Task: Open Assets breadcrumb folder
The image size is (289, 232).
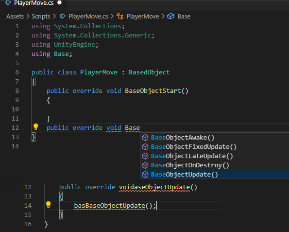Action: [15, 17]
